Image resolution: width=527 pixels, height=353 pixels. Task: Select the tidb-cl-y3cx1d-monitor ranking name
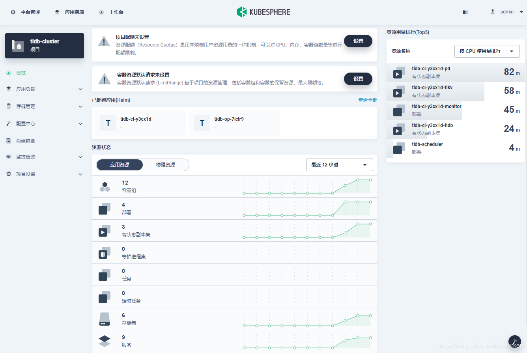pyautogui.click(x=437, y=106)
